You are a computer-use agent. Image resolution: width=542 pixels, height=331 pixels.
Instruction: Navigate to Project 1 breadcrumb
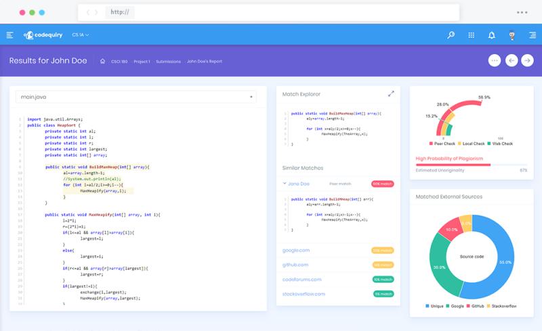142,61
